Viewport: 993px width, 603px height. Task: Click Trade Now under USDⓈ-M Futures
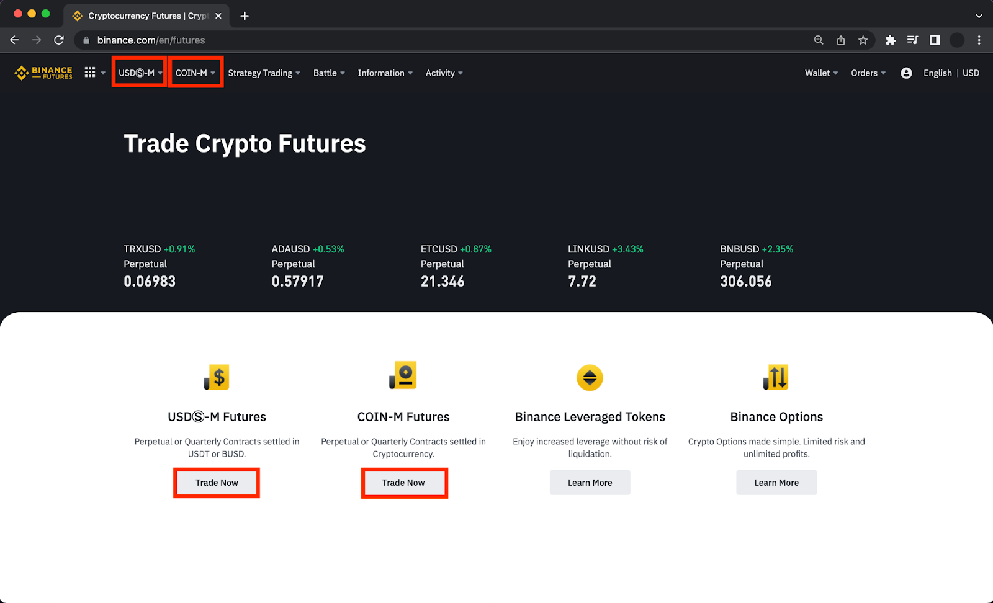click(x=217, y=483)
